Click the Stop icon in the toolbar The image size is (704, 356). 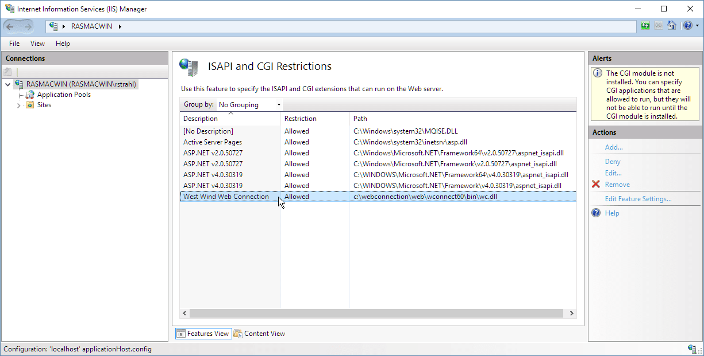click(659, 26)
